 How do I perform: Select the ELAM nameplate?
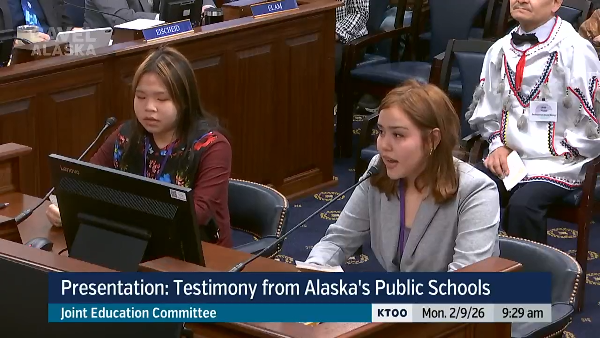[274, 8]
